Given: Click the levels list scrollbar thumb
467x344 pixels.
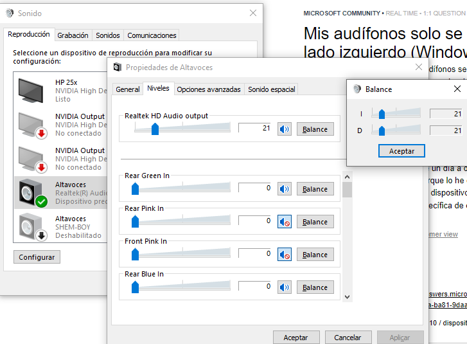Looking at the screenshot, I should coord(347,190).
